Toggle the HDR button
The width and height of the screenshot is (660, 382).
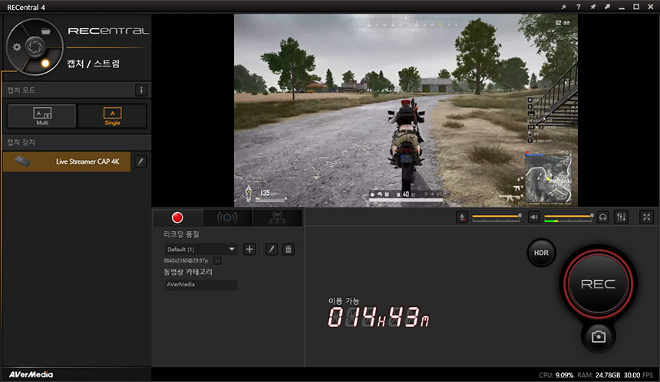[541, 253]
